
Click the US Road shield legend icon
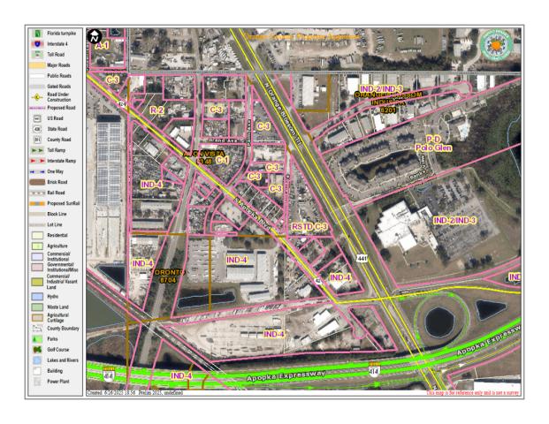pos(37,118)
